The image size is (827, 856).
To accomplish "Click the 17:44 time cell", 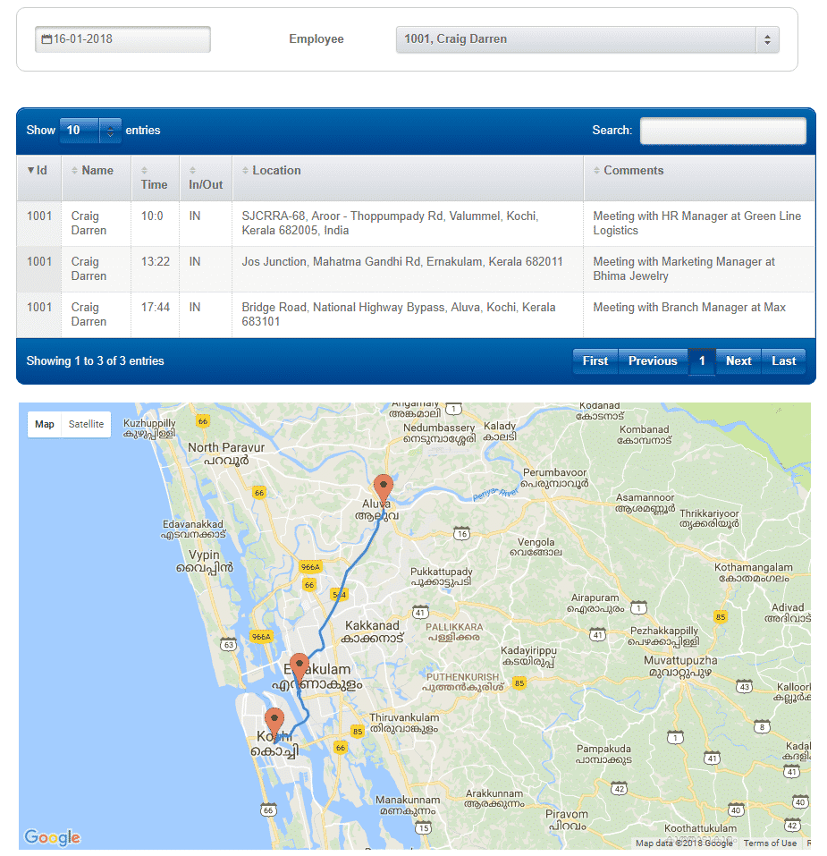I will pos(155,315).
